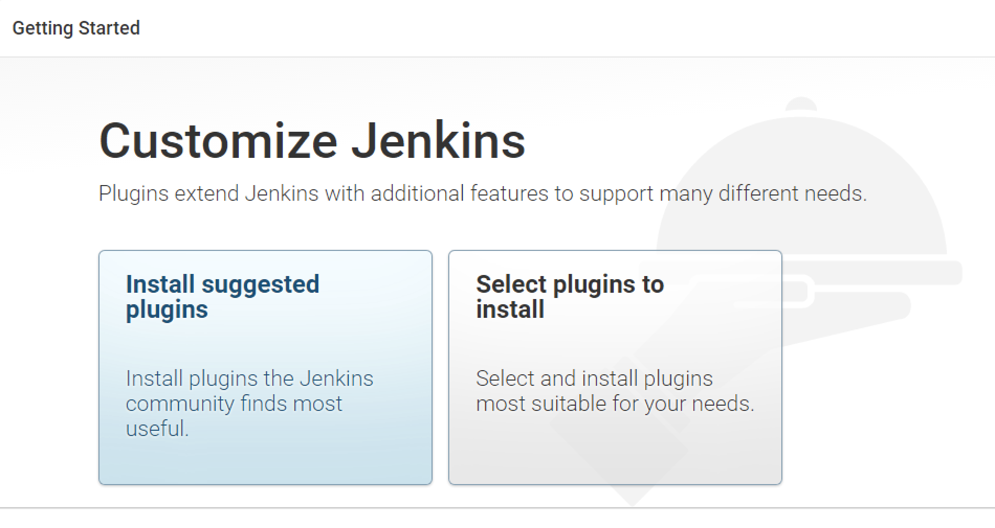Click the word "useful." in suggested card
995x528 pixels.
[157, 429]
